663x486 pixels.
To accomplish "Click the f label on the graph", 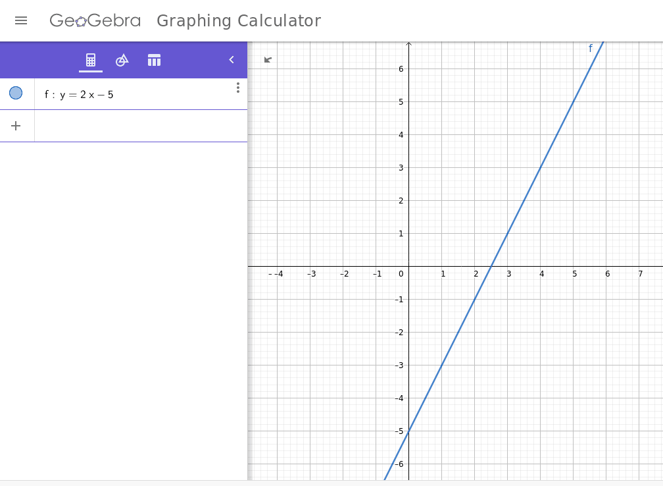I will (x=590, y=48).
